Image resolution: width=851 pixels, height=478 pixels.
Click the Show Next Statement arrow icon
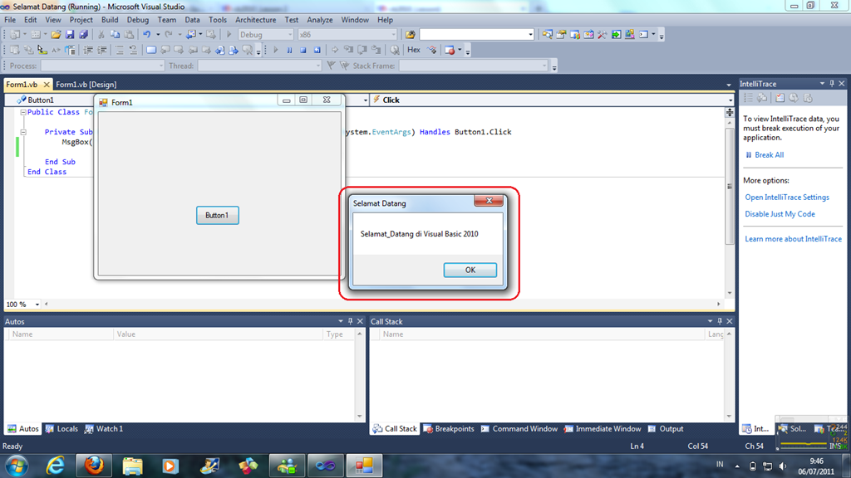point(335,51)
